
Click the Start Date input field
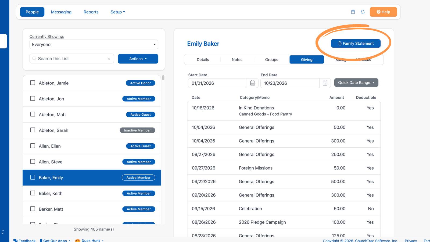[x=217, y=83]
